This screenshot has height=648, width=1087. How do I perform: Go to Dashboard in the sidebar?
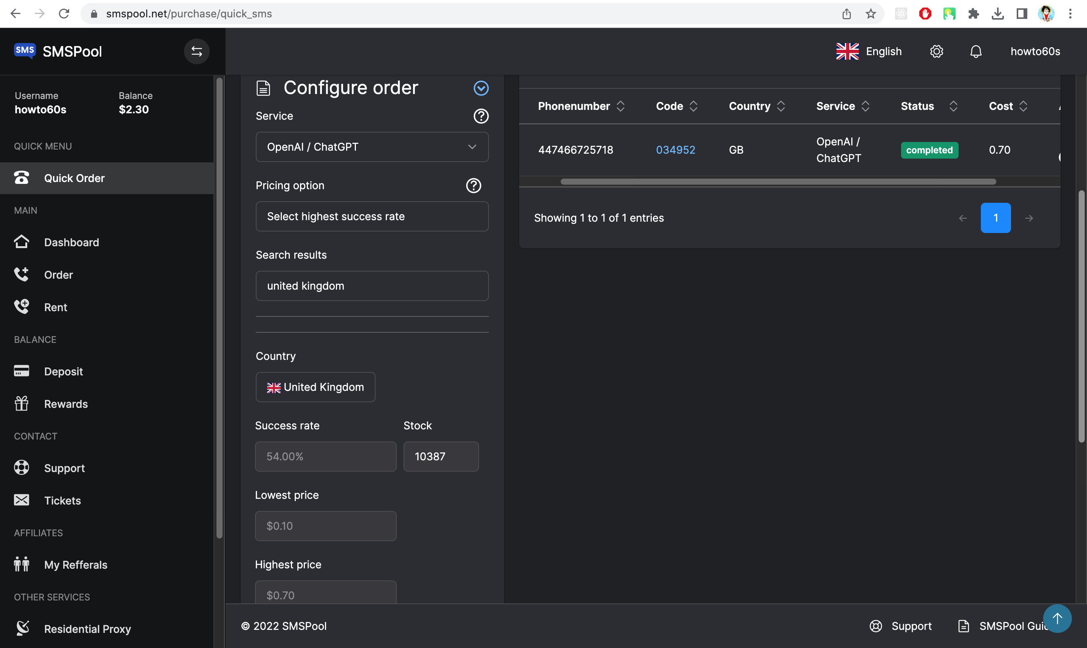click(71, 242)
